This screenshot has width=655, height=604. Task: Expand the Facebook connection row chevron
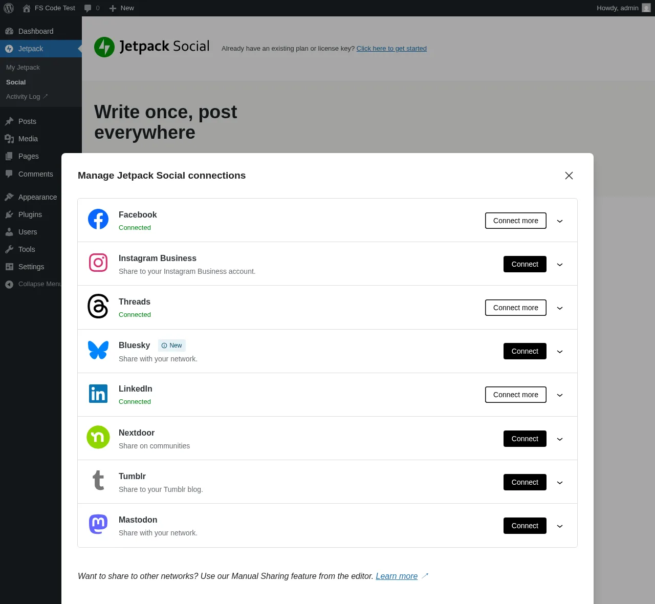point(560,221)
